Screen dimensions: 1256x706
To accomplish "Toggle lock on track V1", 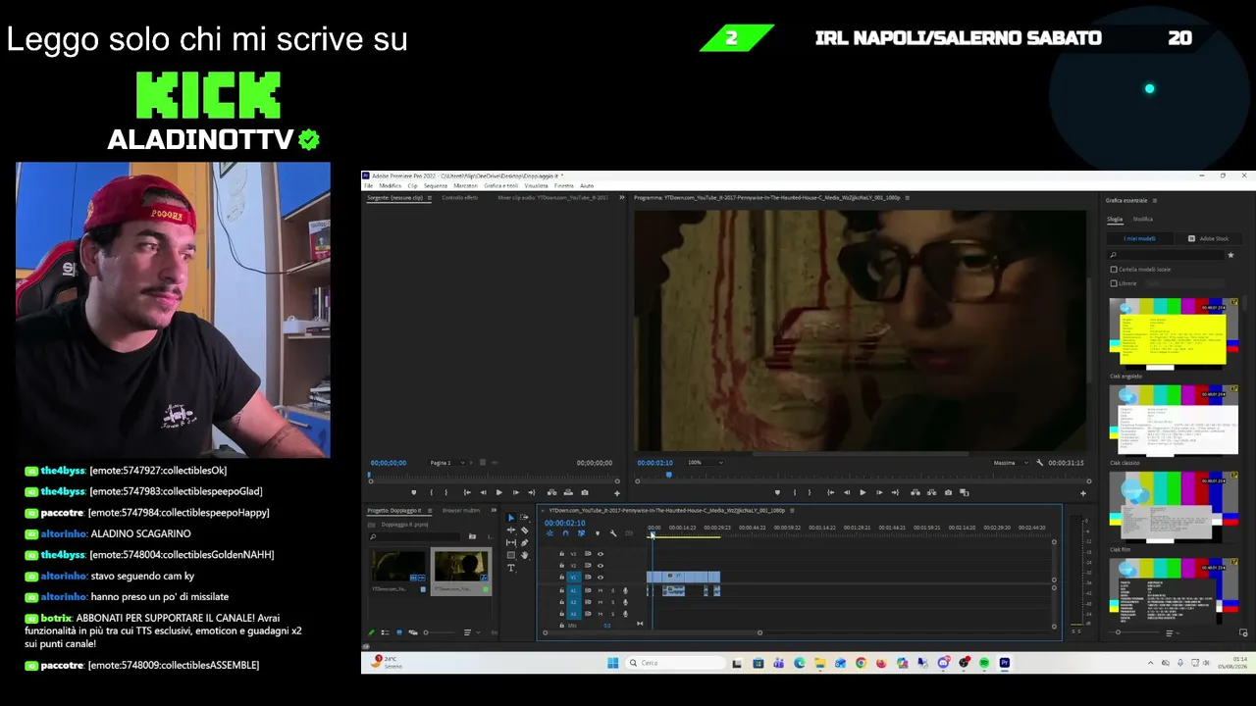I will [x=561, y=578].
